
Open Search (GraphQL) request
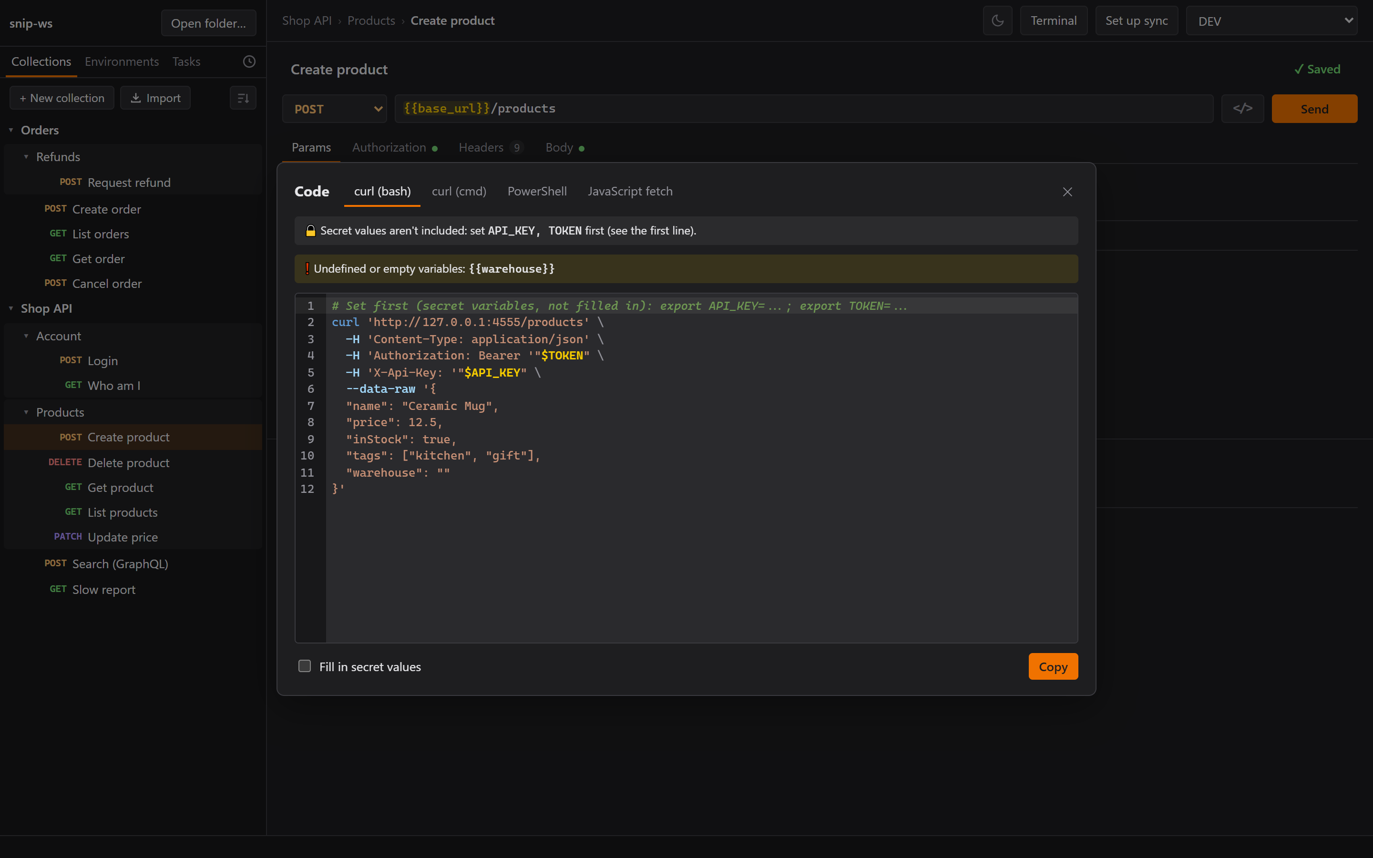click(x=133, y=563)
